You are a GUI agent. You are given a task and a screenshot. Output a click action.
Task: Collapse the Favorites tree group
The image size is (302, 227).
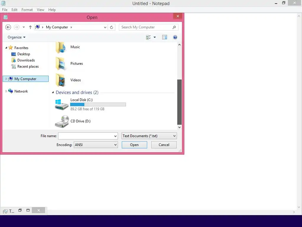point(6,48)
